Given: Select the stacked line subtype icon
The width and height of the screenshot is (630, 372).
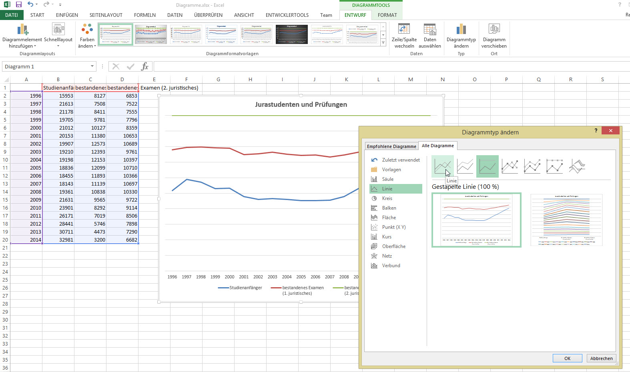Looking at the screenshot, I should 465,166.
